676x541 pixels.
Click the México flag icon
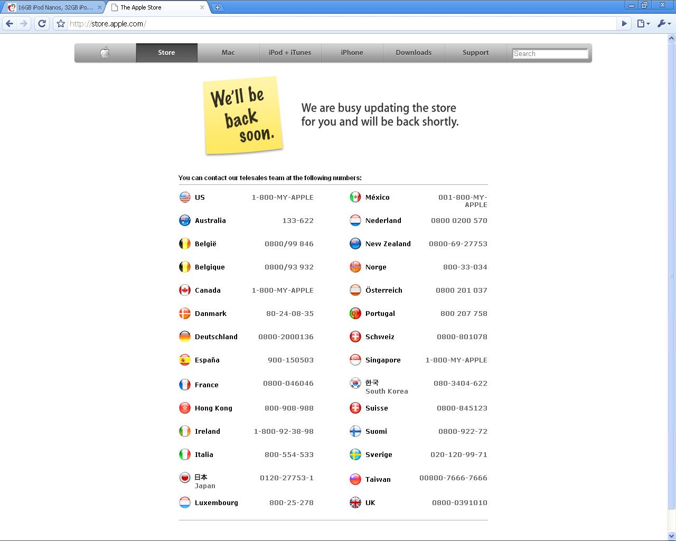[x=355, y=197]
